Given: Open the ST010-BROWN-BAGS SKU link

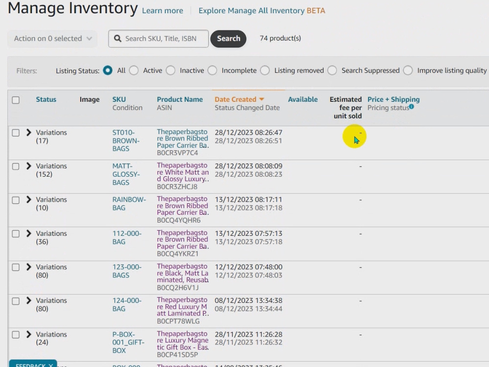Looking at the screenshot, I should [x=126, y=140].
